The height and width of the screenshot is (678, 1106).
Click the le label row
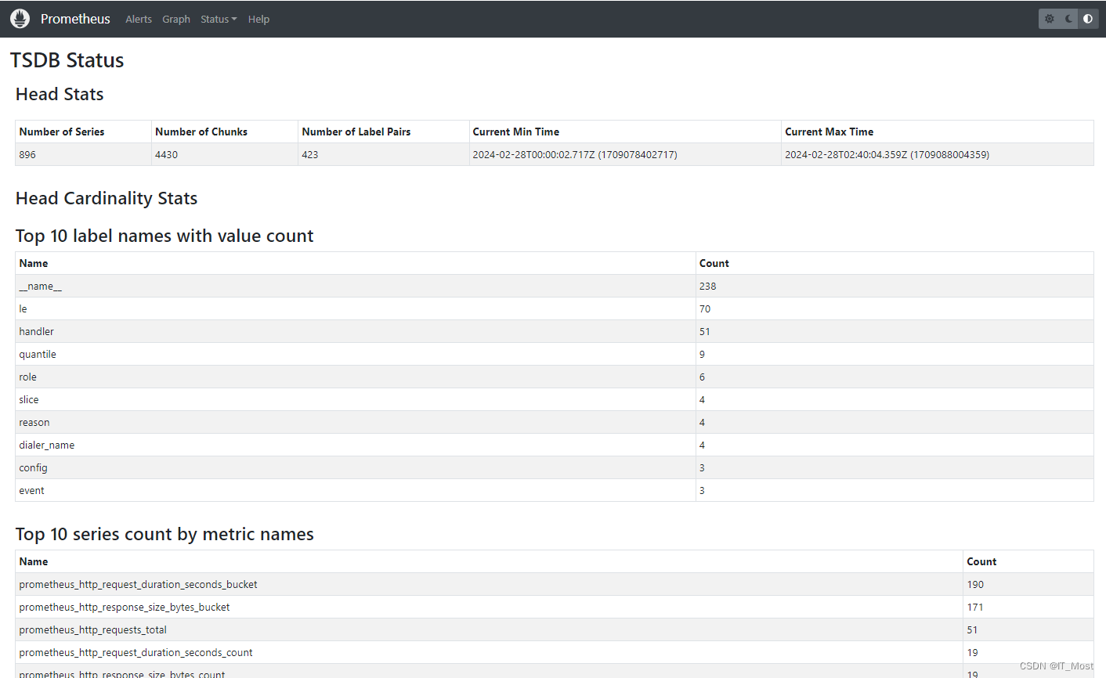(x=555, y=308)
